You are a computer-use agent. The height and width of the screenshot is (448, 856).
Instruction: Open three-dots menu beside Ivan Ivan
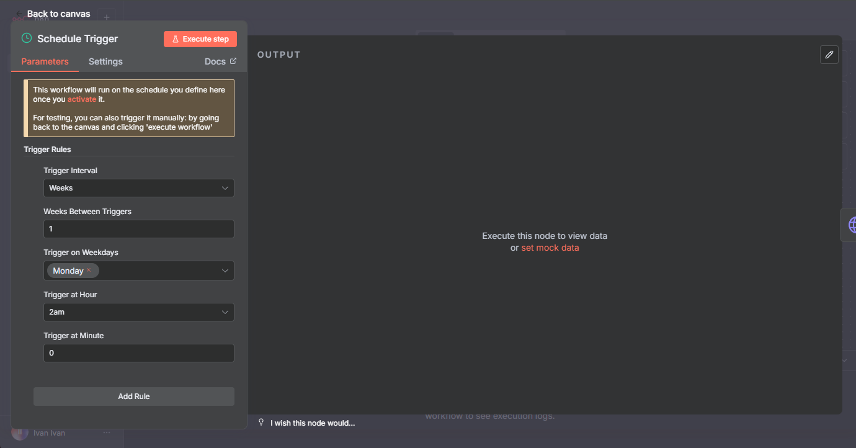tap(107, 432)
